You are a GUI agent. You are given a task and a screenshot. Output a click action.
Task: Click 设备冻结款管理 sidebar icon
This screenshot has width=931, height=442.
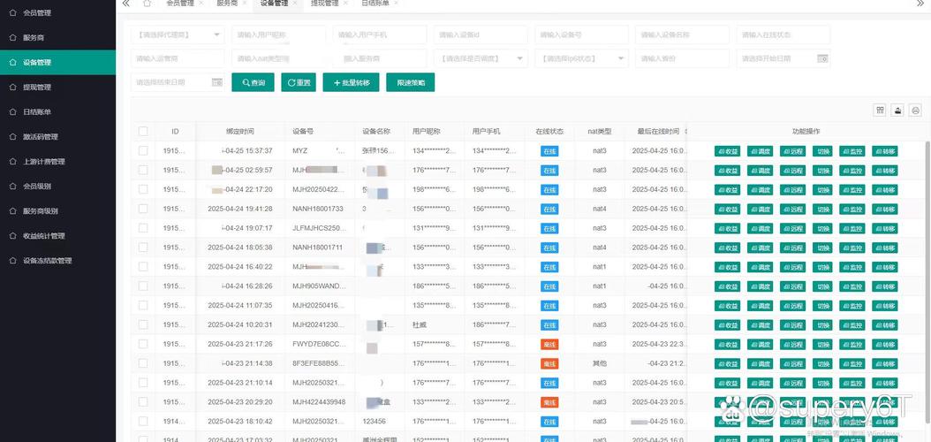pos(13,260)
